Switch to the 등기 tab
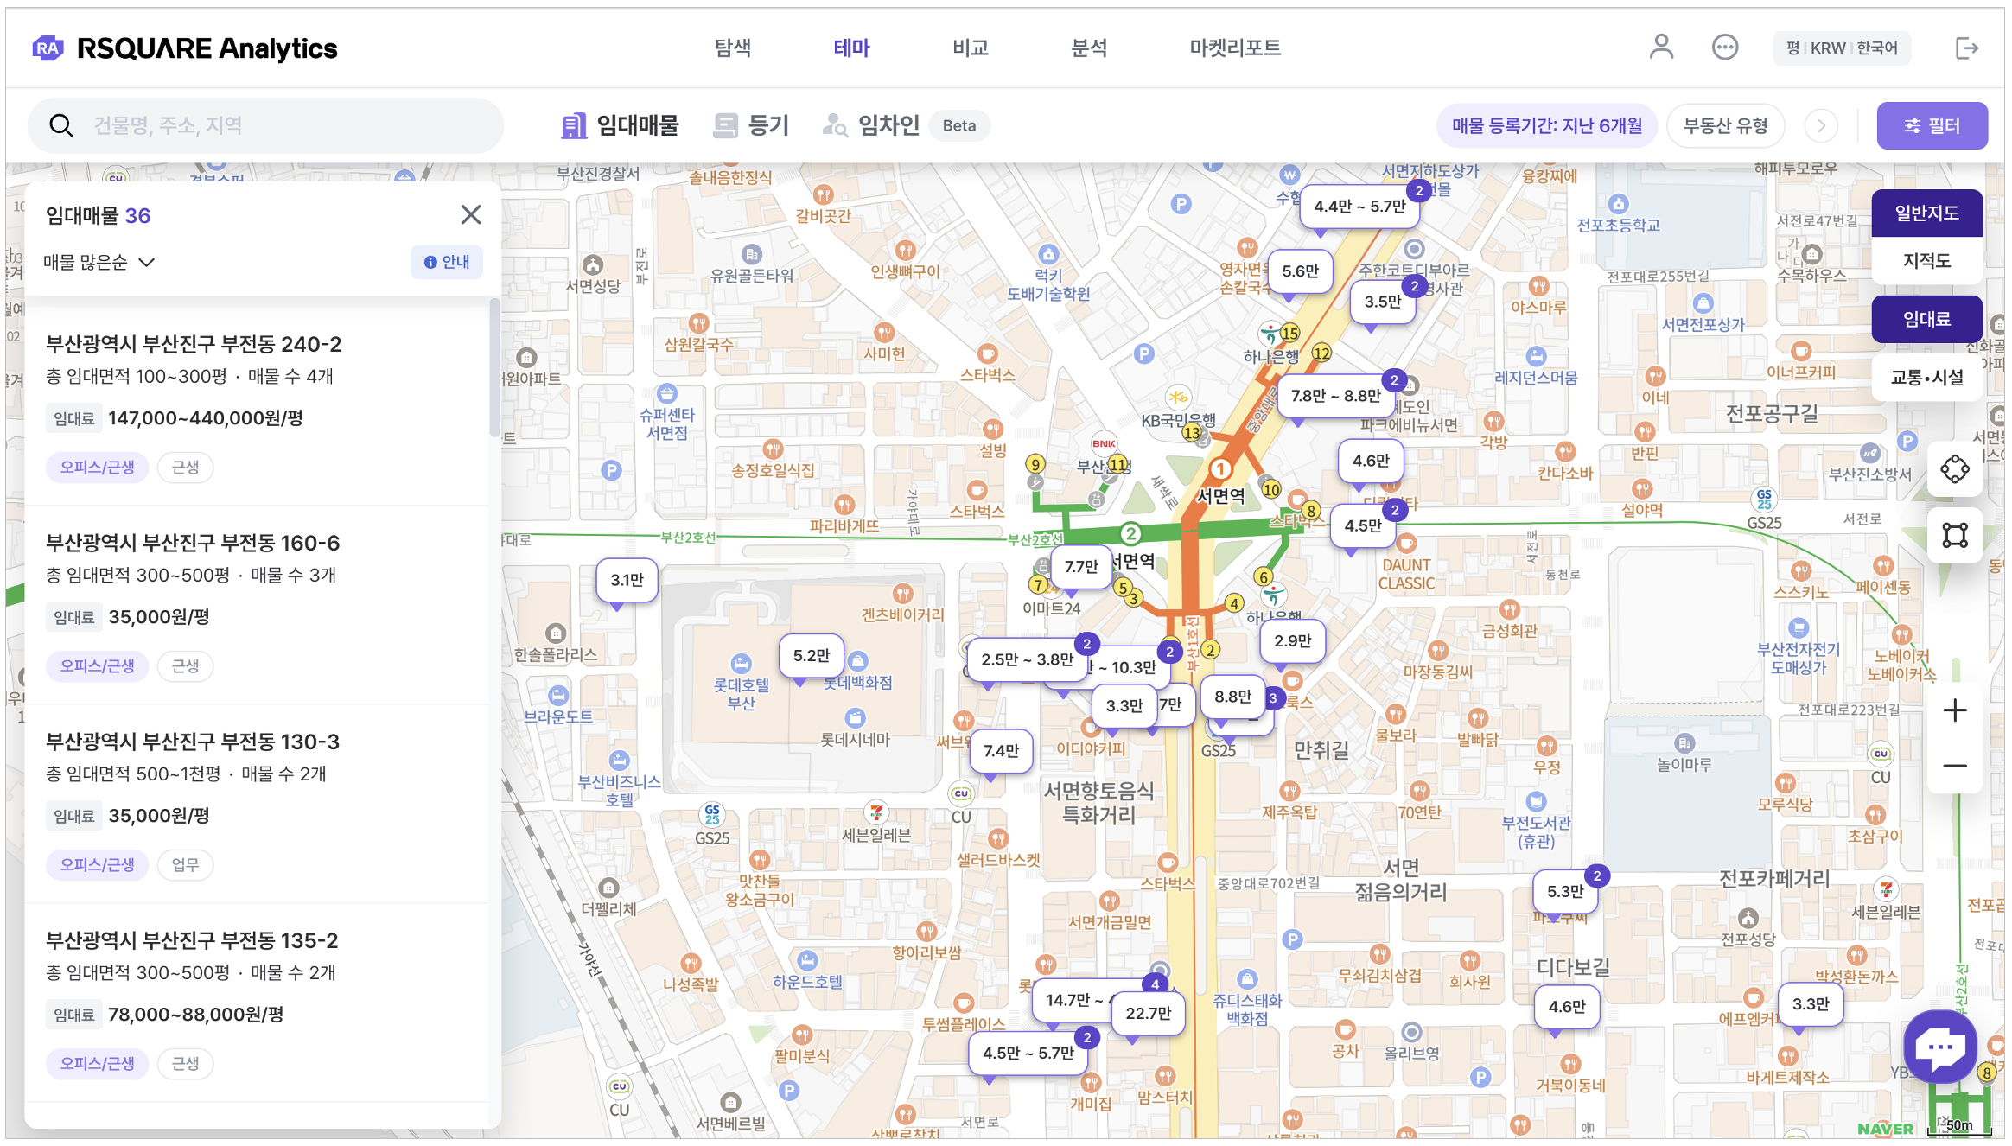Image resolution: width=2012 pixels, height=1146 pixels. [751, 126]
